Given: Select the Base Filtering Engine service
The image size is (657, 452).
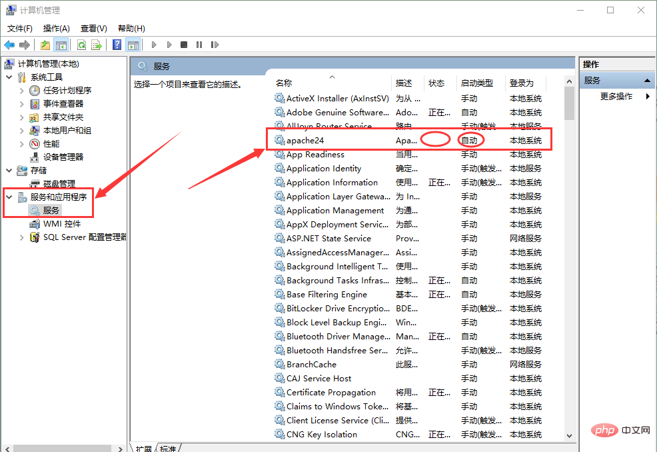Looking at the screenshot, I should 408,295.
